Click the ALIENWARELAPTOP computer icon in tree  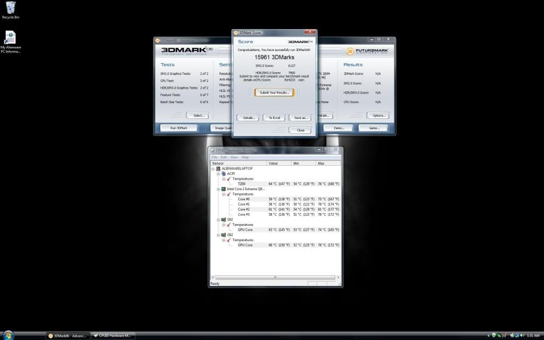[x=218, y=168]
